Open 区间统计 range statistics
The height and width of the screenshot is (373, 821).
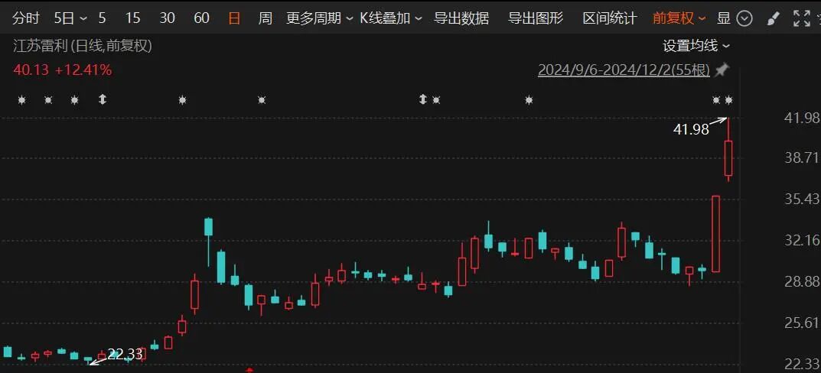click(610, 19)
